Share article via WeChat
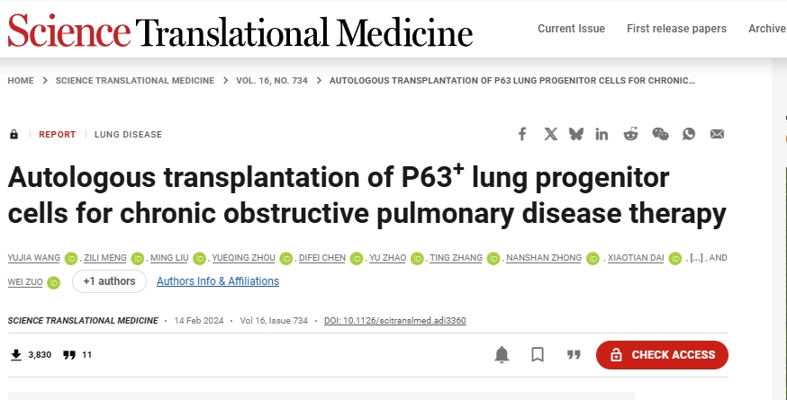This screenshot has height=400, width=787. click(660, 134)
